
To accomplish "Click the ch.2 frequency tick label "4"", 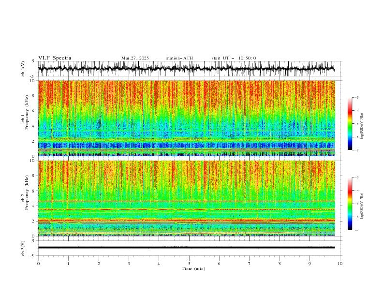I will click(34, 206).
